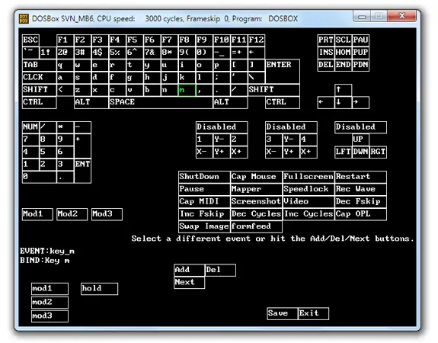Select the right ALT key

point(230,102)
